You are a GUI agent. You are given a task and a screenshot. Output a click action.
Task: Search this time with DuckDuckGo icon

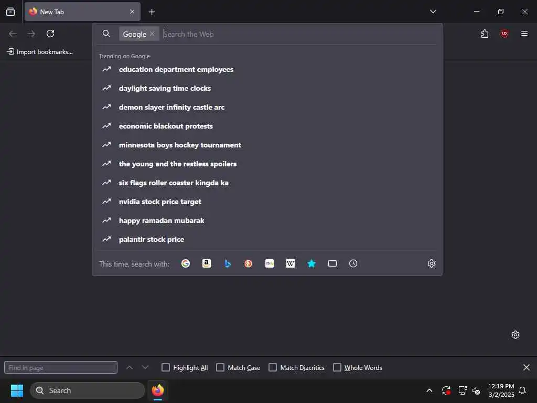pyautogui.click(x=248, y=263)
